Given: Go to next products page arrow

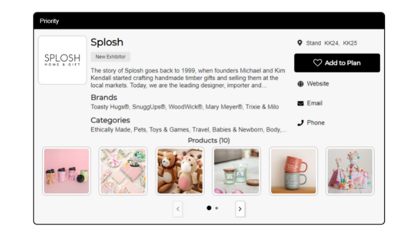Looking at the screenshot, I should (x=240, y=209).
